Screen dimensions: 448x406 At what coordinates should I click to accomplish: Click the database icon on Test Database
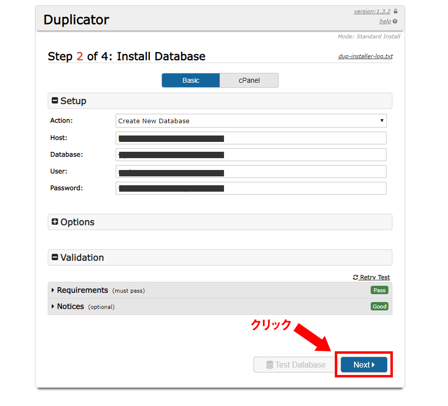[269, 365]
